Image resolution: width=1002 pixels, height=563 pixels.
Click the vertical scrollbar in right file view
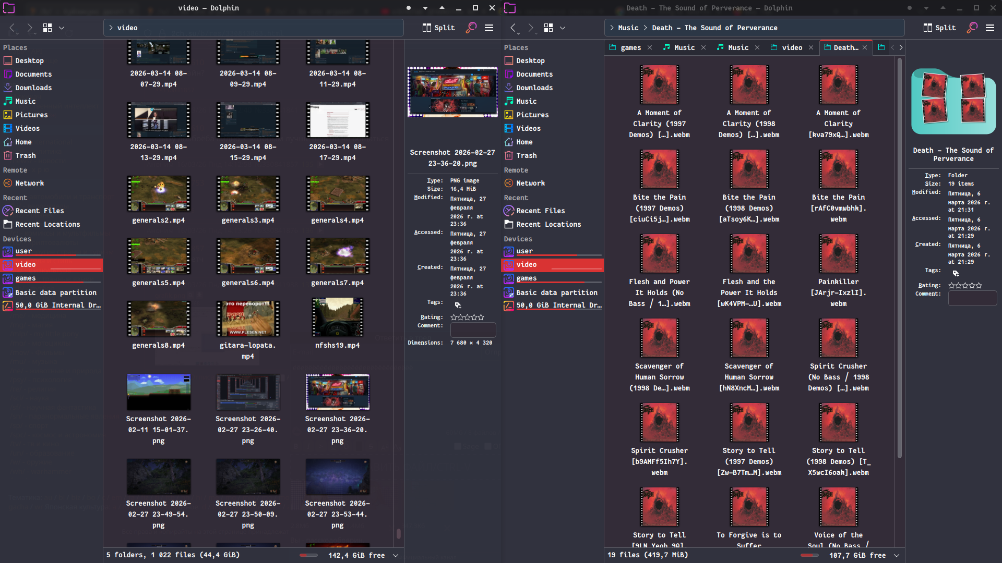coord(899,261)
